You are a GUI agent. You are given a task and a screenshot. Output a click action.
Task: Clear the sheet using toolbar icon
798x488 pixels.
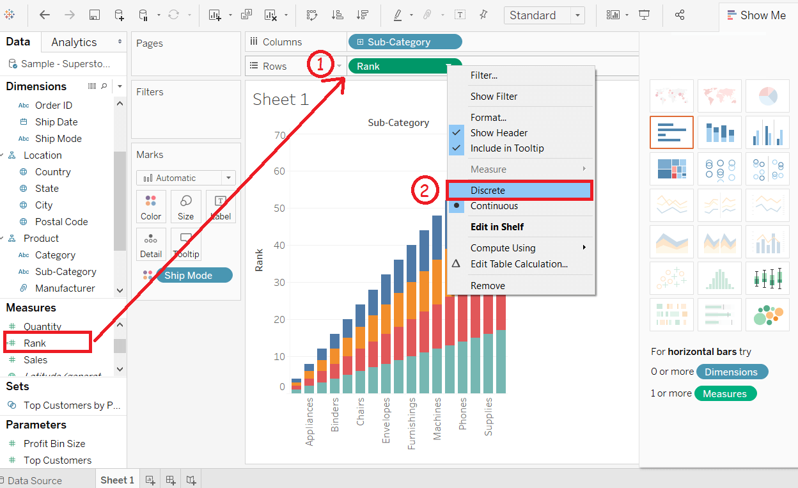[271, 15]
